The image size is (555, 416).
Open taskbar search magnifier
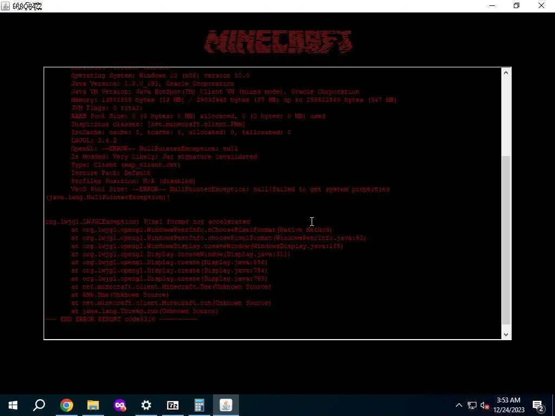pyautogui.click(x=39, y=405)
